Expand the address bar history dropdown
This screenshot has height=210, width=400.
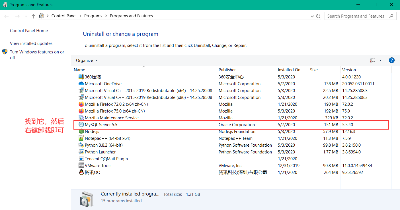point(312,16)
